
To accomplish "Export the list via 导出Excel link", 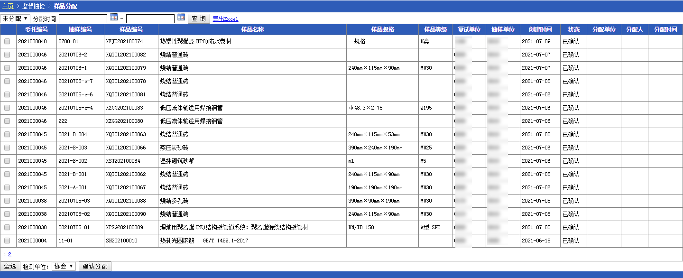I will [225, 19].
